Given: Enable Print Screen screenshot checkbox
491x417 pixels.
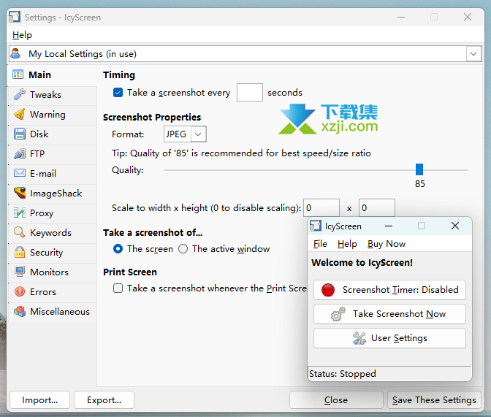Looking at the screenshot, I should pos(118,288).
